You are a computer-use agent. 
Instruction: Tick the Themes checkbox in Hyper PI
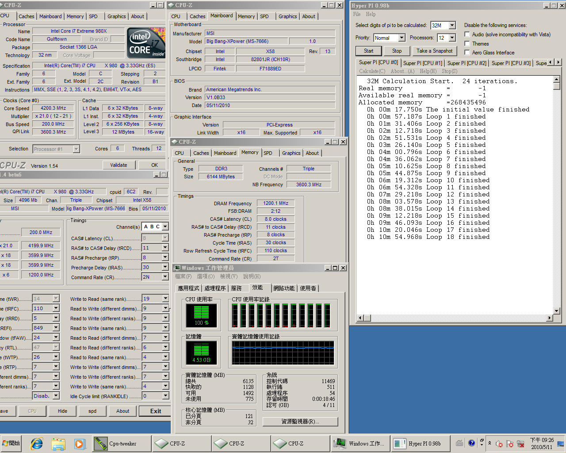pyautogui.click(x=467, y=43)
